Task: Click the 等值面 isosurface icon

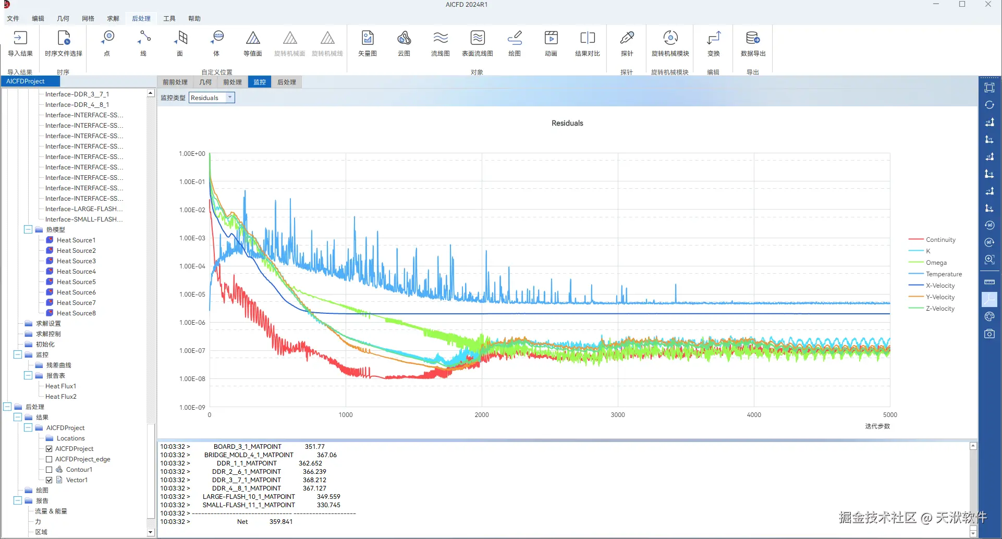Action: coord(253,39)
